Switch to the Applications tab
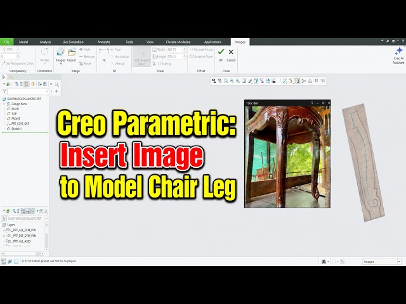The height and width of the screenshot is (304, 406). pyautogui.click(x=213, y=42)
